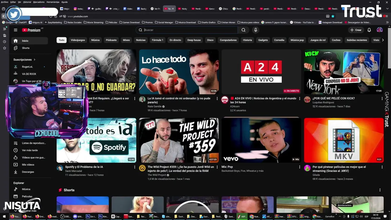Open RogerLoL subscription channel
Image resolution: width=391 pixels, height=220 pixels.
click(x=30, y=67)
